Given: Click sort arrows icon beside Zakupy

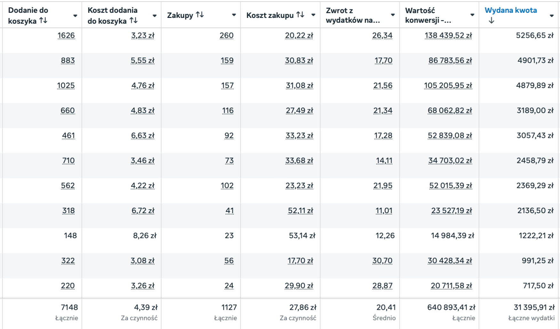Looking at the screenshot, I should [x=200, y=15].
